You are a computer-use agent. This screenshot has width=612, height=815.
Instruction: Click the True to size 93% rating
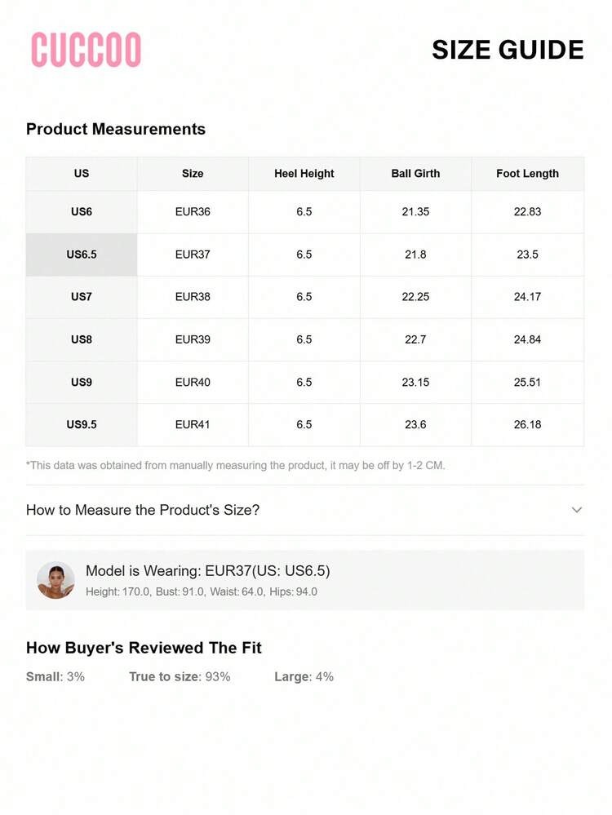coord(180,676)
